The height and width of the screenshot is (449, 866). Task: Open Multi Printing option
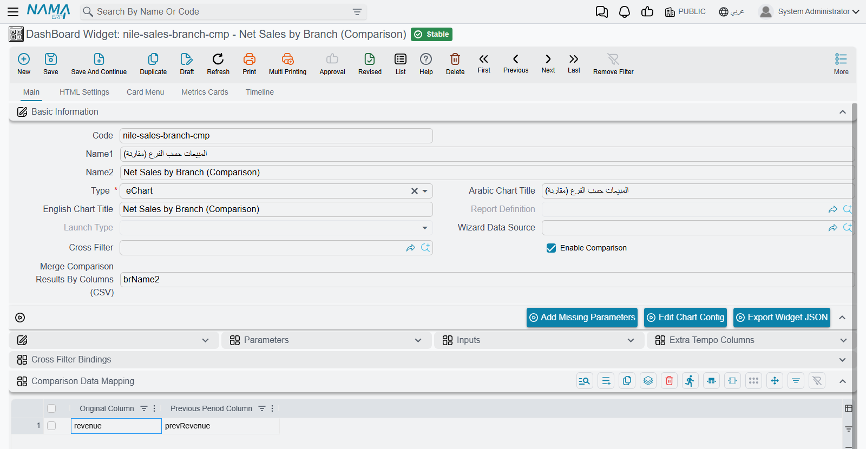click(x=287, y=63)
